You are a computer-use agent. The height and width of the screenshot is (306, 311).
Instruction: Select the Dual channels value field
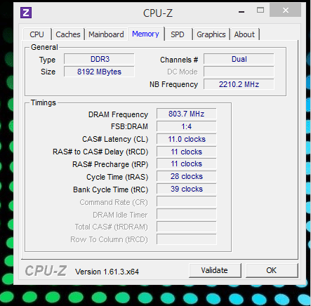(x=239, y=59)
